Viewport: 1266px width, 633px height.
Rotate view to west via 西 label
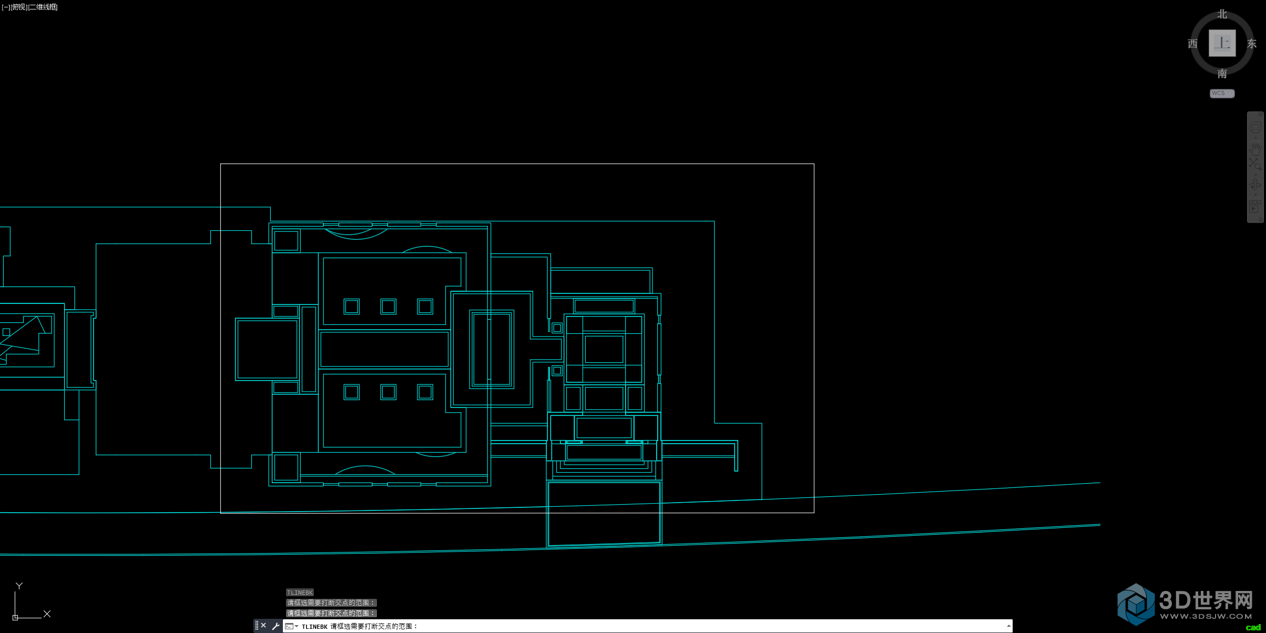tap(1193, 44)
